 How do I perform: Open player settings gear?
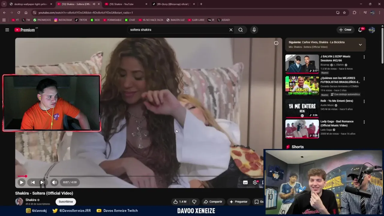point(255,182)
